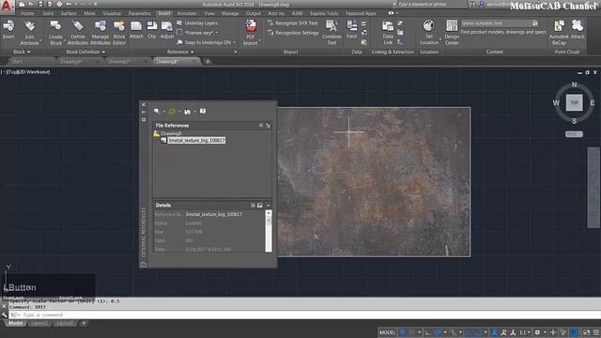Click the Insert block icon
Viewport: 601px width, 338px height.
point(8,26)
